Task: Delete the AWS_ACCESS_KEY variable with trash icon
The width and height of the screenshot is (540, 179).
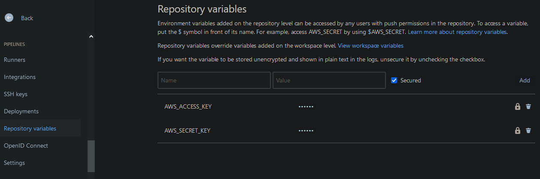Action: [528, 106]
